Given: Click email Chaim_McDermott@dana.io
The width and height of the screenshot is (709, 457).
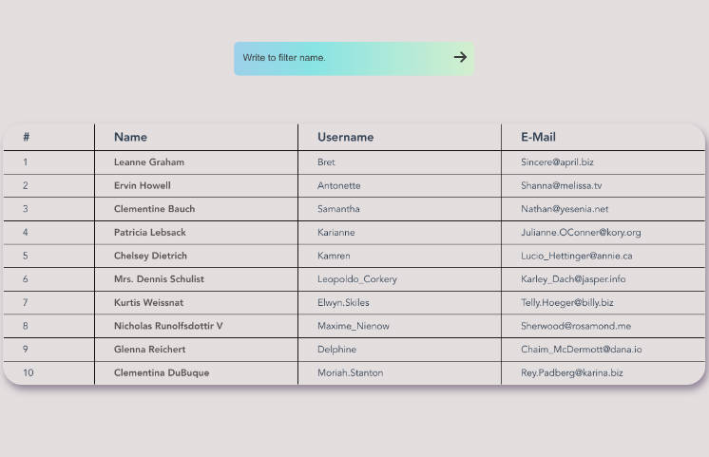Looking at the screenshot, I should point(581,350).
